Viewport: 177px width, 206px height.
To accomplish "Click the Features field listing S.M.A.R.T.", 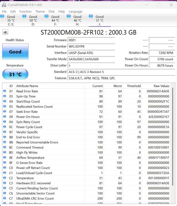I will pyautogui.click(x=121, y=78).
